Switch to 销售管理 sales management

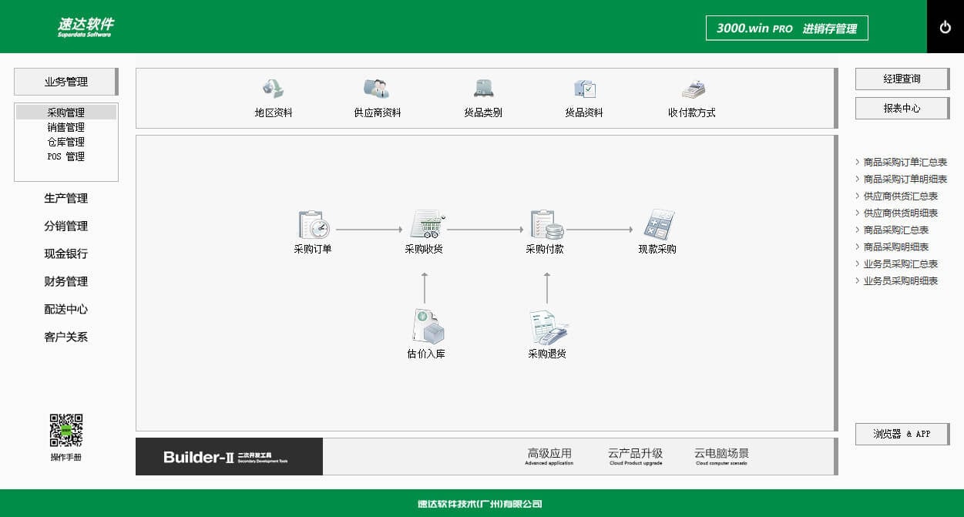[65, 126]
